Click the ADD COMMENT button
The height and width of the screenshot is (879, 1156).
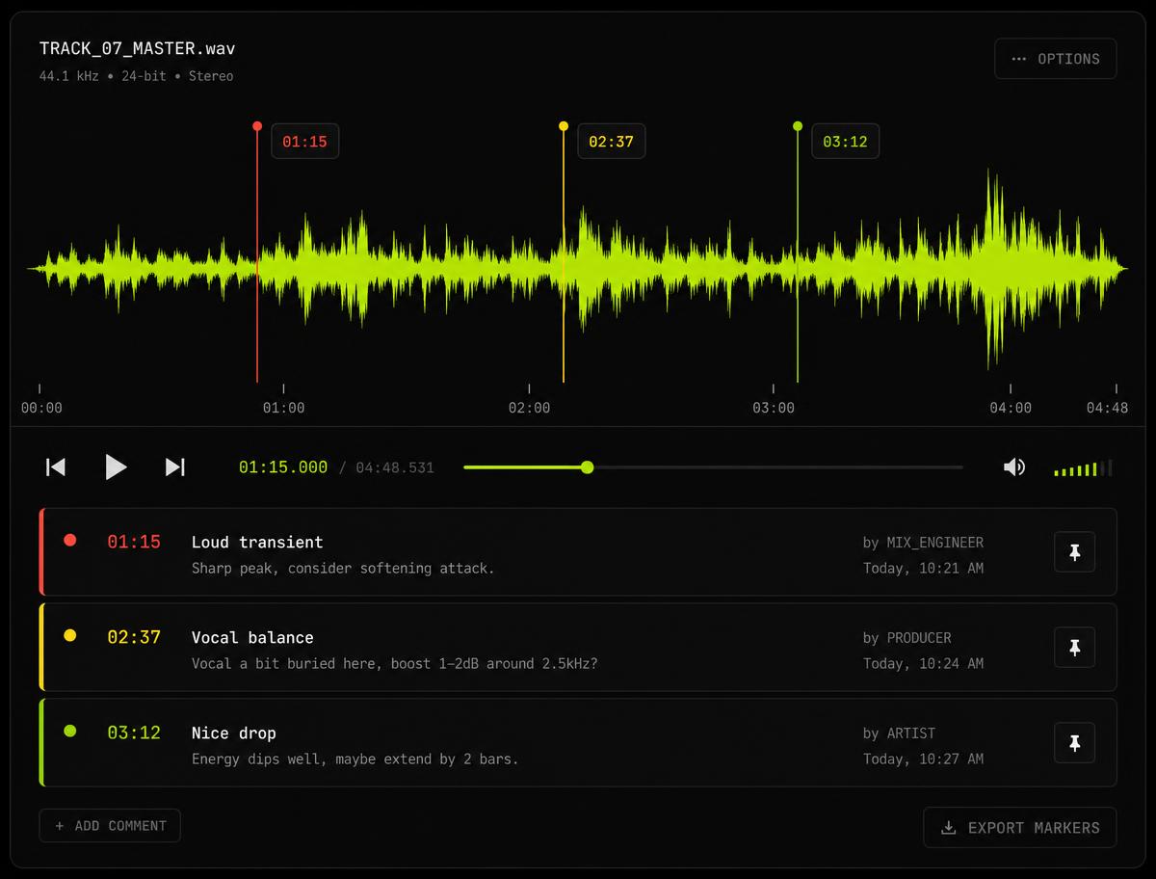(110, 826)
